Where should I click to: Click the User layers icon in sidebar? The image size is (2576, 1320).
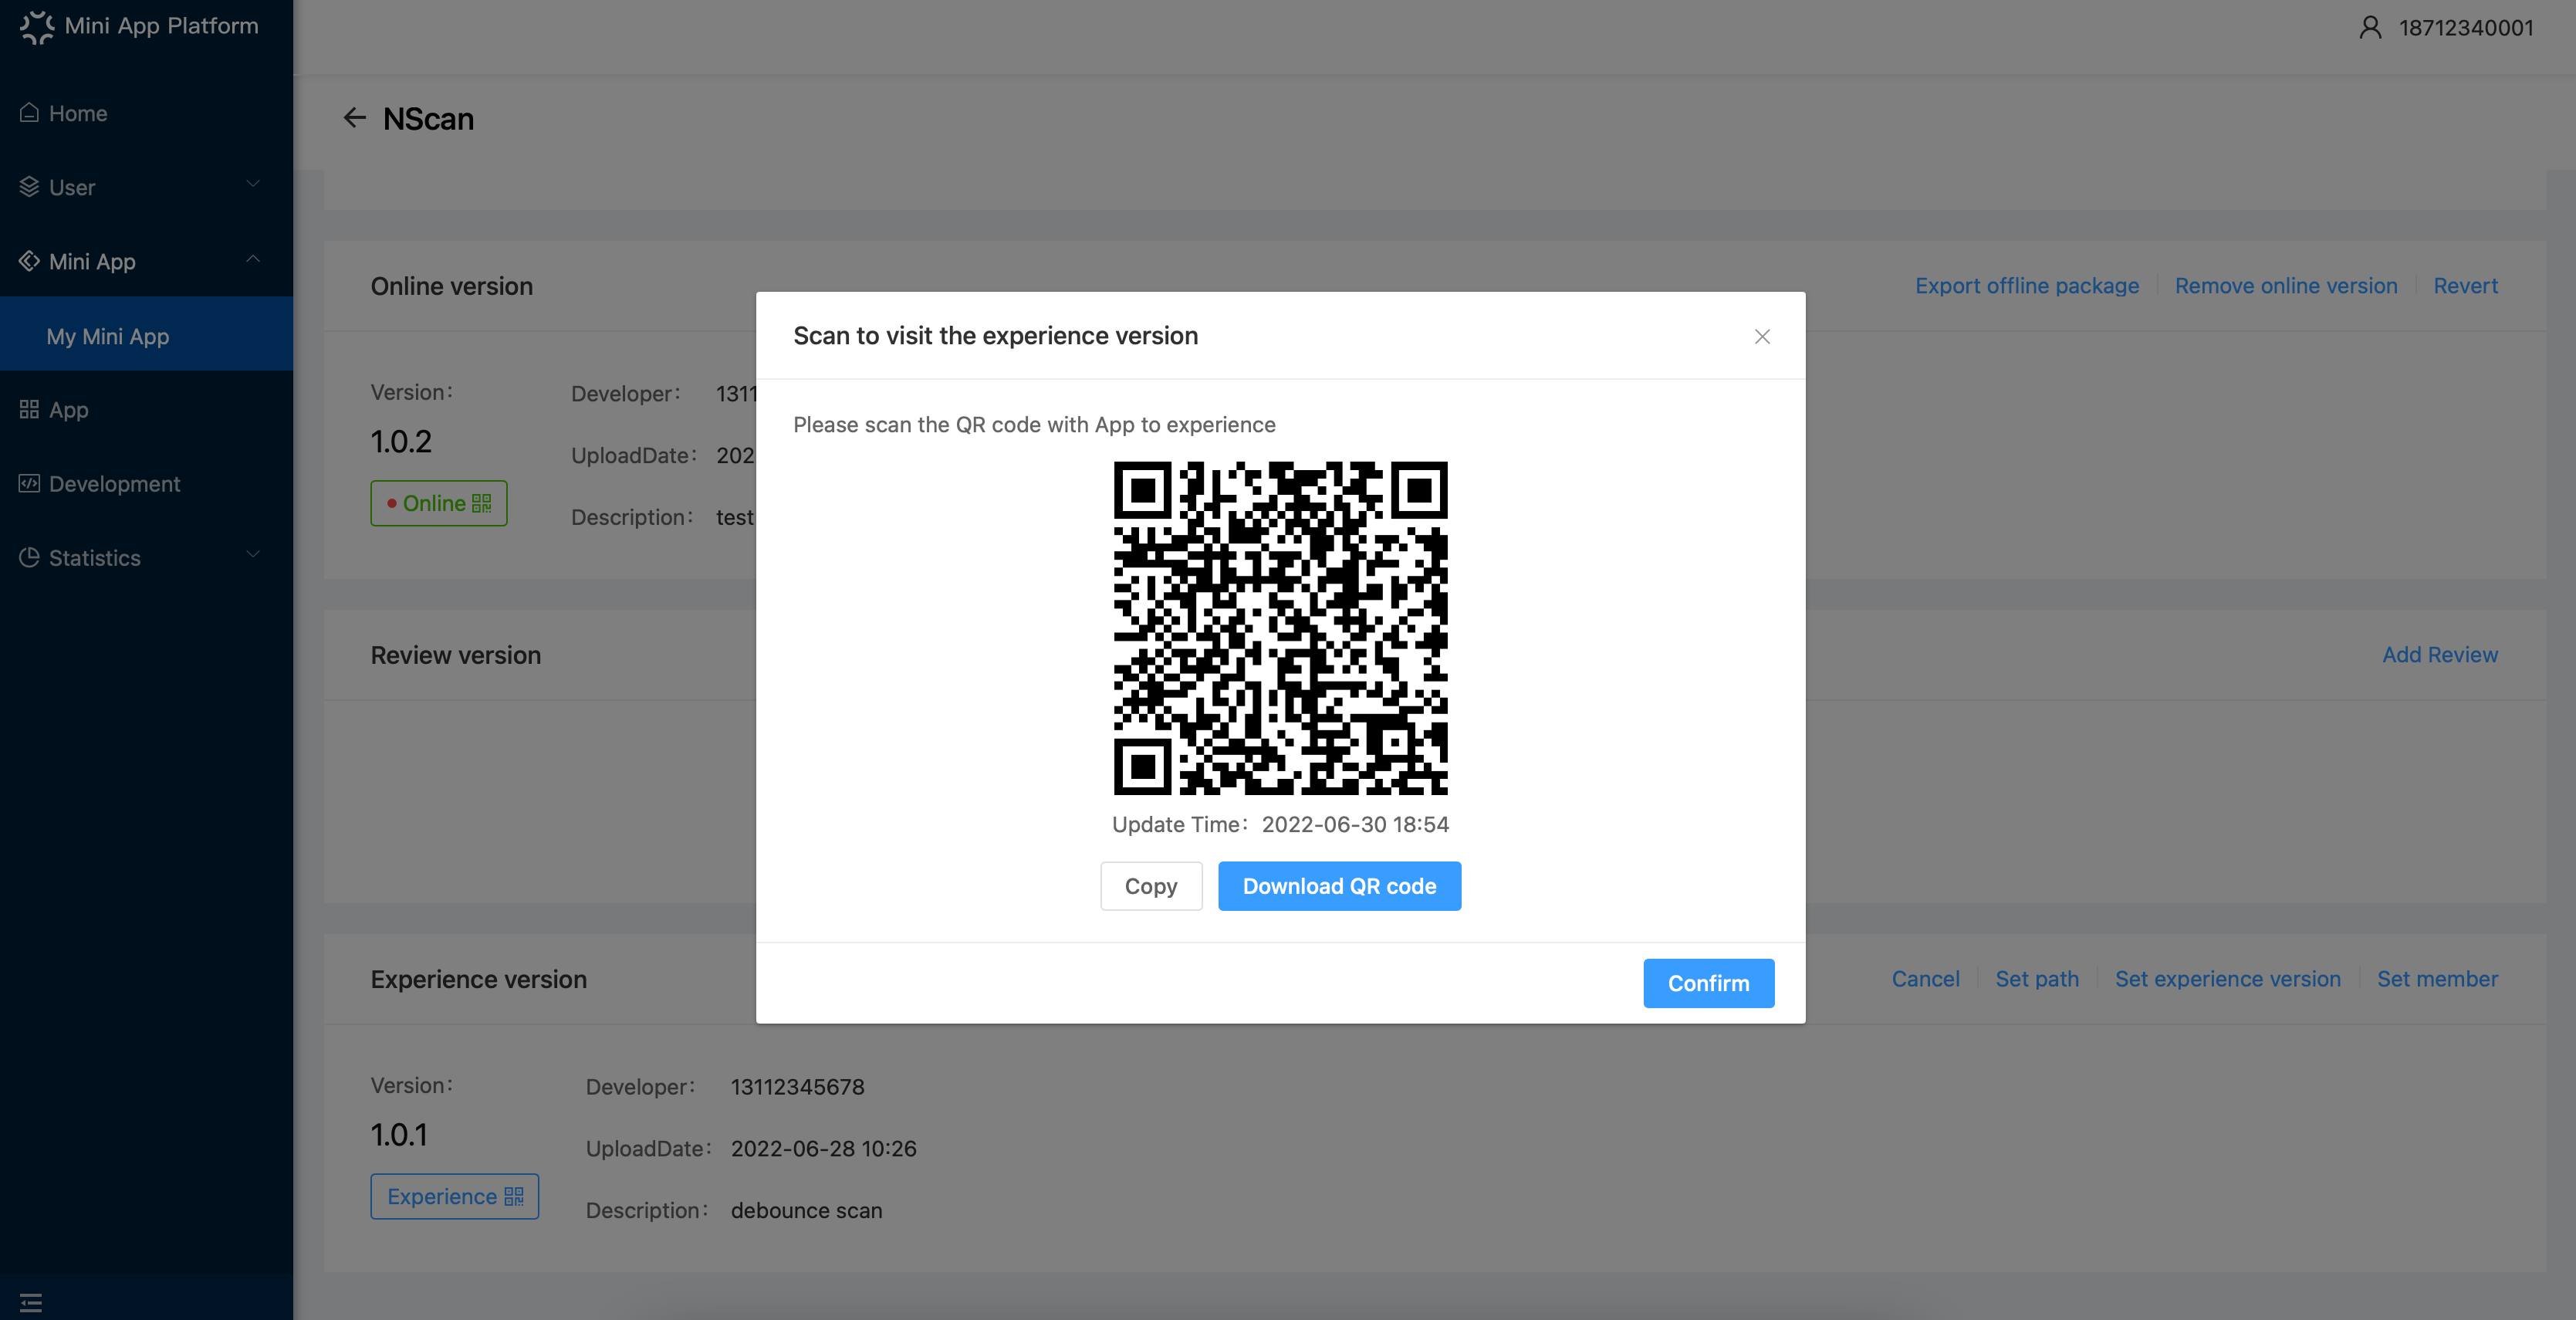pyautogui.click(x=30, y=187)
